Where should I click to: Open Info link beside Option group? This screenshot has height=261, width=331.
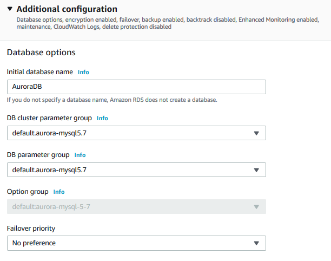pyautogui.click(x=59, y=192)
